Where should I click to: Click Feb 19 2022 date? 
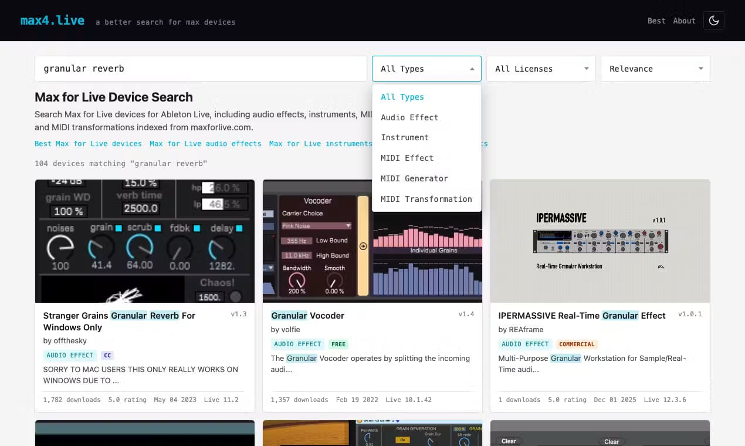point(356,400)
